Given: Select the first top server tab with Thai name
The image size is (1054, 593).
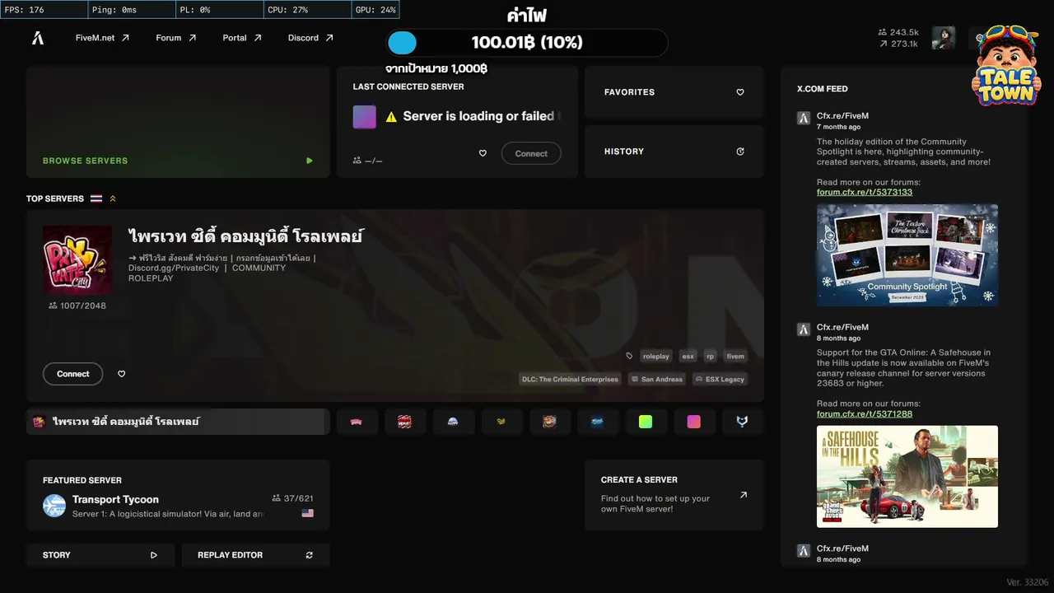Looking at the screenshot, I should coord(178,422).
